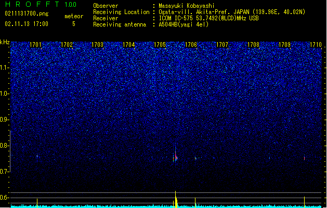Click the 1705 time marker
This screenshot has width=327, height=208.
point(160,45)
